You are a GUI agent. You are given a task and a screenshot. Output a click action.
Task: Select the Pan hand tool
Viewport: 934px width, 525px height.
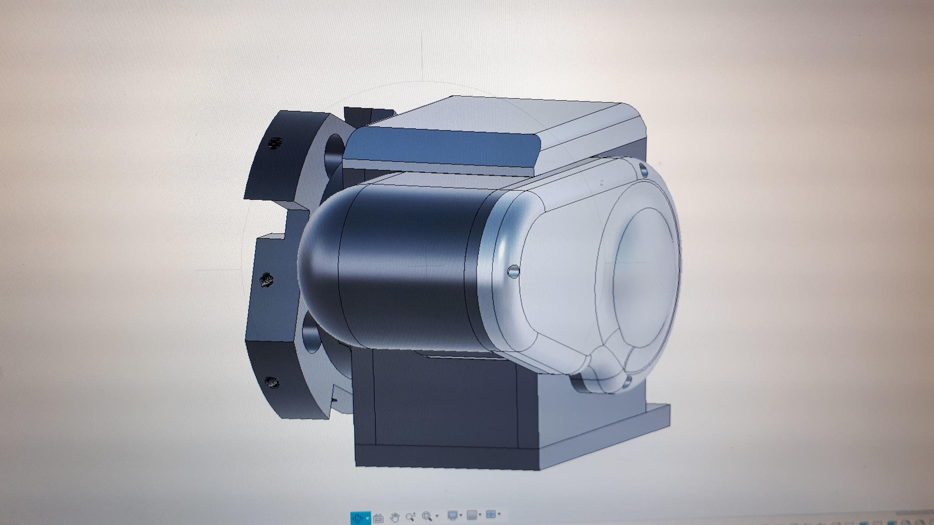pos(395,517)
